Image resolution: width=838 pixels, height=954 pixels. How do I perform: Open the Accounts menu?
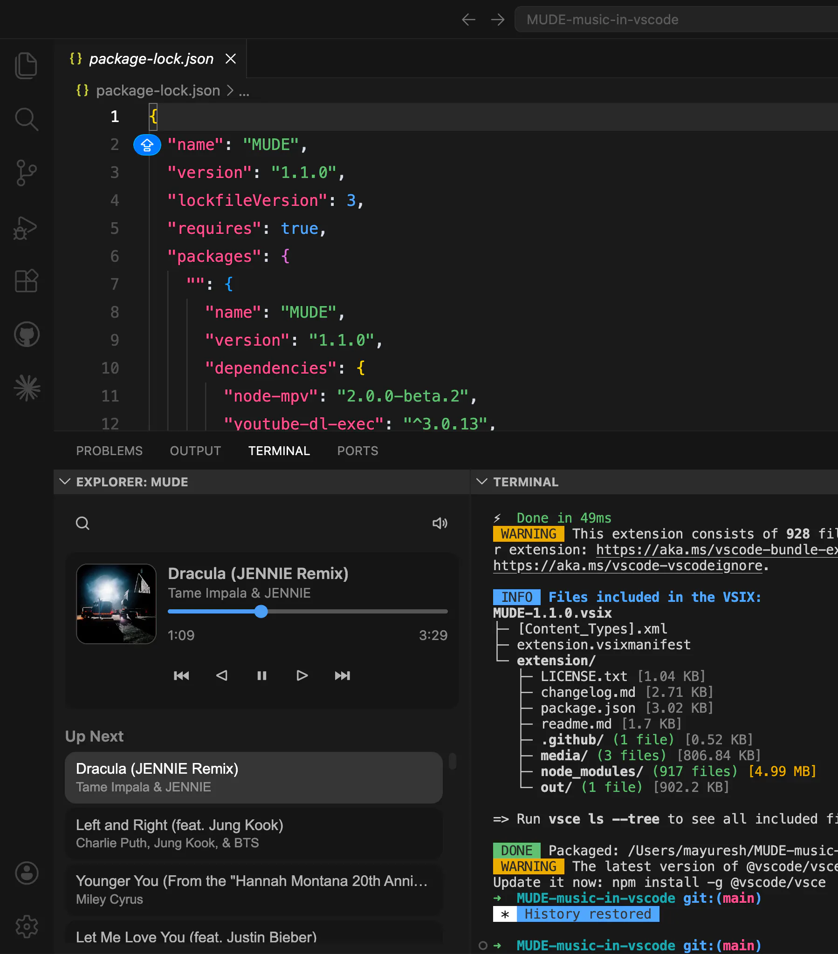tap(27, 873)
